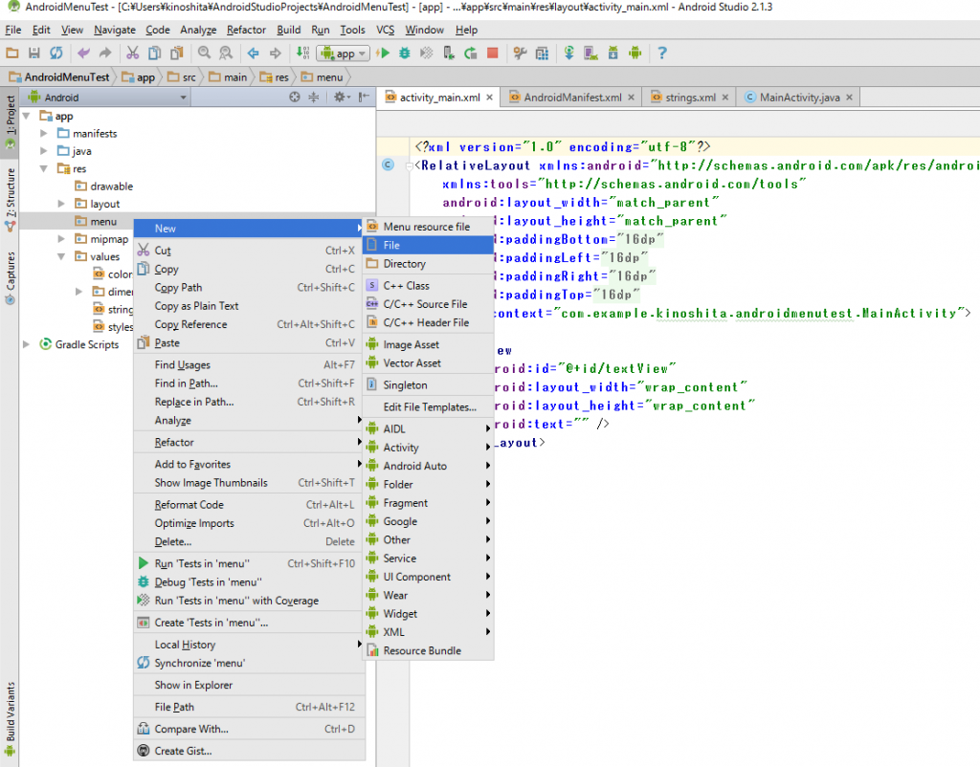Screen dimensions: 980x767
Task: Show the Build Variants panel
Action: click(x=10, y=712)
